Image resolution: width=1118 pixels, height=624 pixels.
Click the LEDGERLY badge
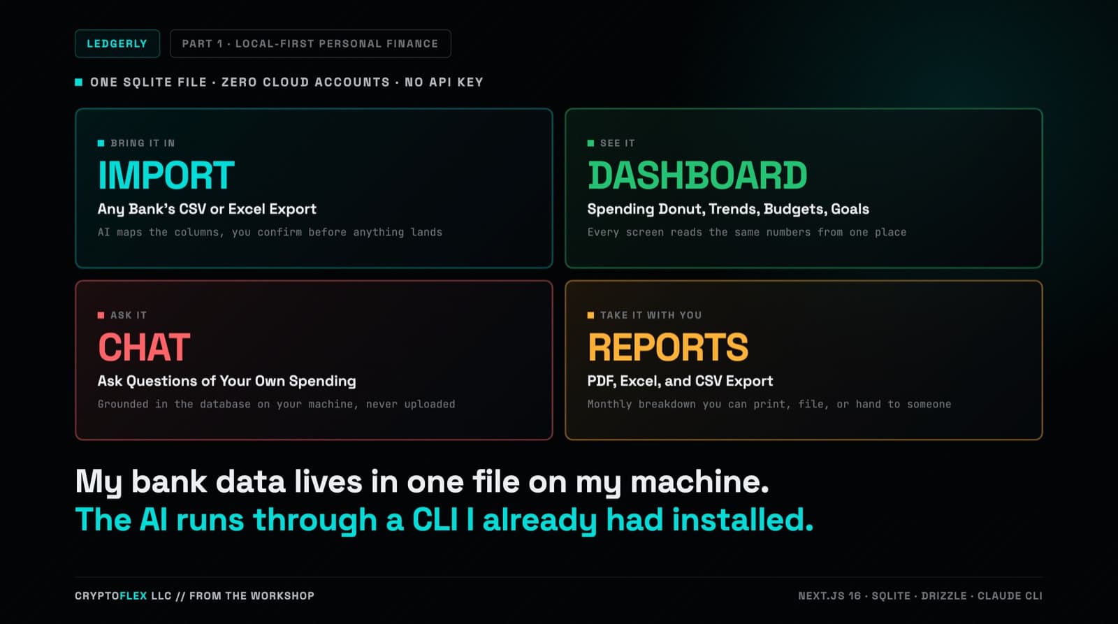(x=117, y=43)
